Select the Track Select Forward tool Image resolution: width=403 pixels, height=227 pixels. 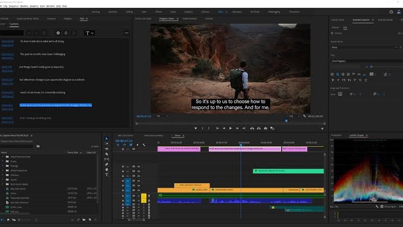tap(107, 144)
